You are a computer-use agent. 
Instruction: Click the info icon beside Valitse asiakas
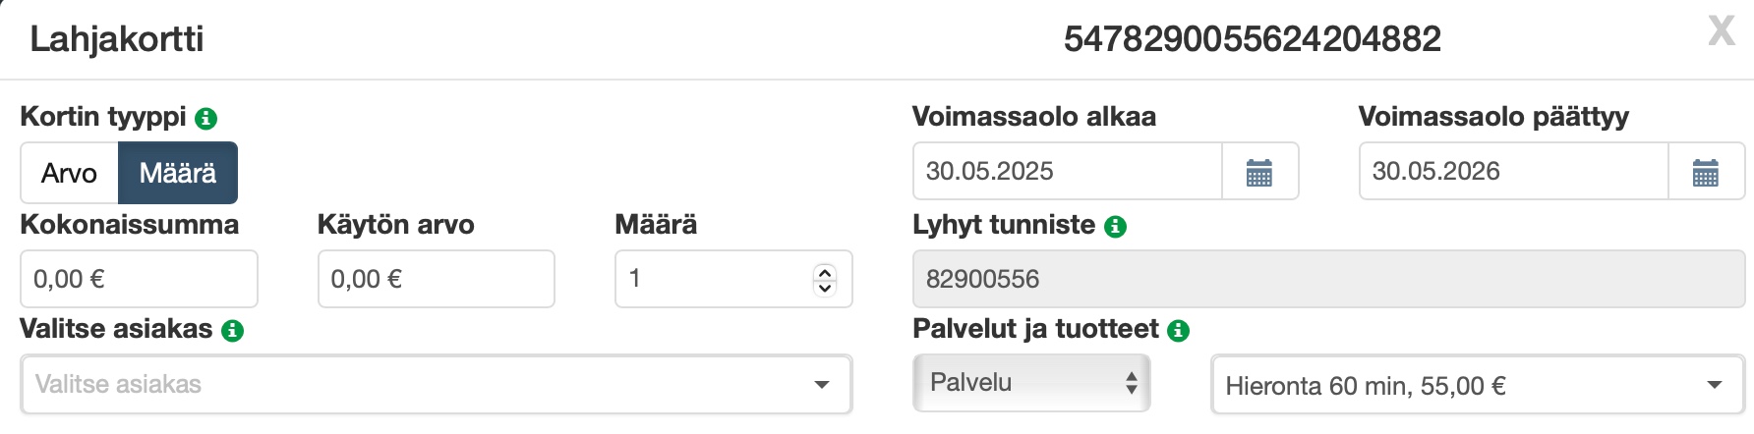click(232, 331)
